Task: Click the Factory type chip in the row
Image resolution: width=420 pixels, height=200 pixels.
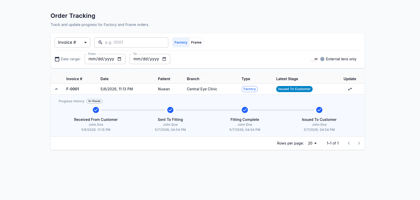Action: coord(250,89)
